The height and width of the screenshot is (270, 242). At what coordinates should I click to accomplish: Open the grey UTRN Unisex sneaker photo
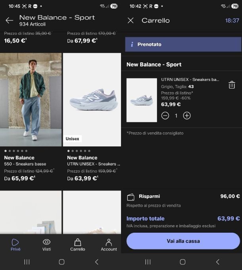92,100
